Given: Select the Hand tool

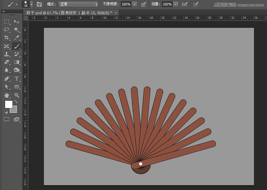Looking at the screenshot, I should (7, 95).
